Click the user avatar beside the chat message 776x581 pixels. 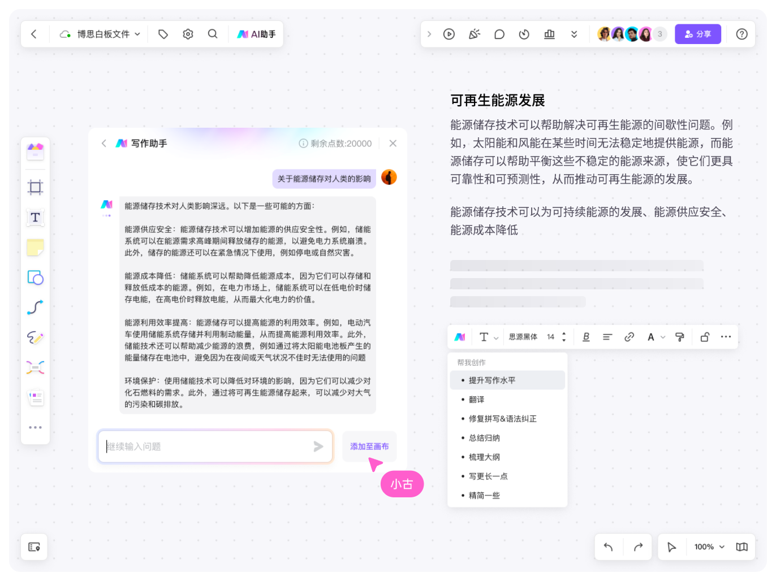389,177
